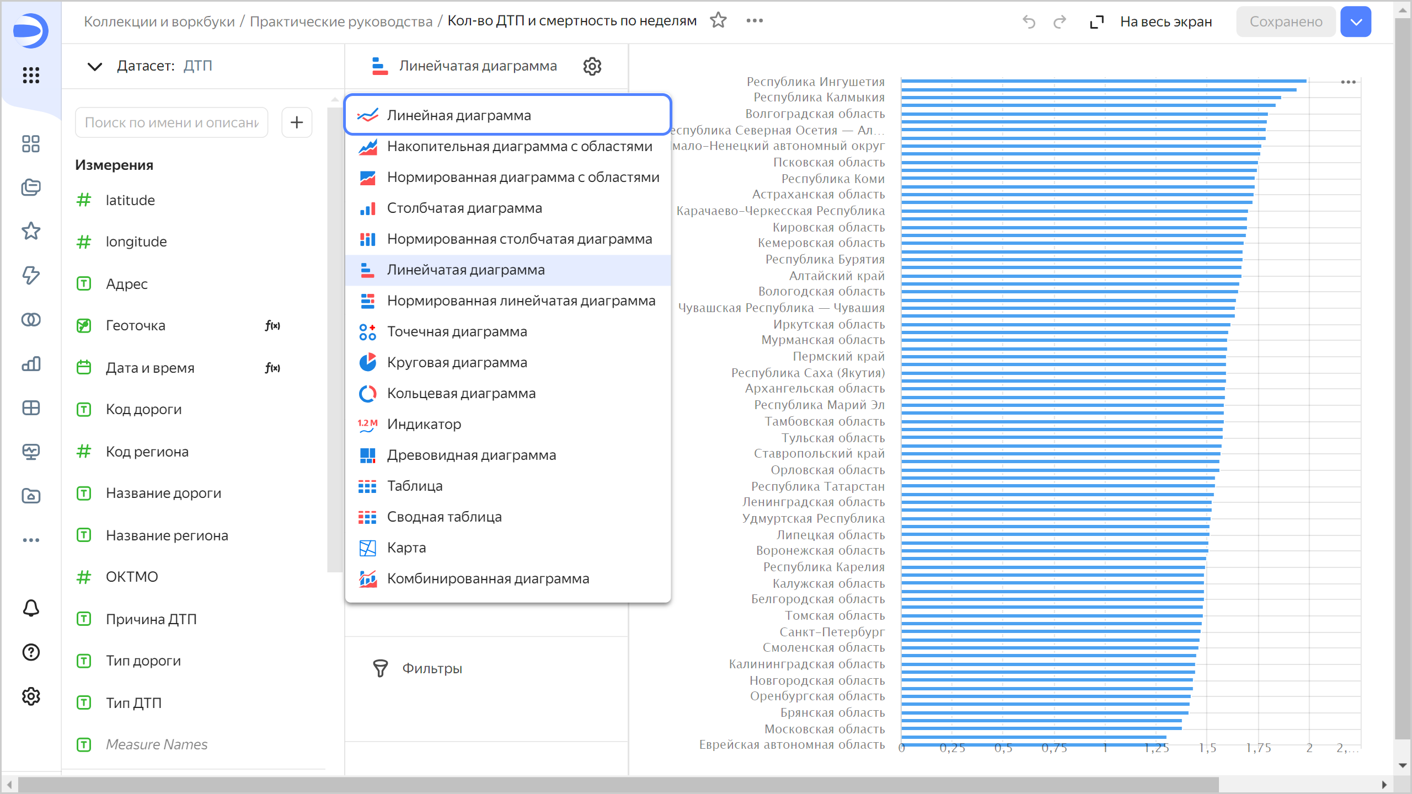Image resolution: width=1412 pixels, height=794 pixels.
Task: Click the add field plus button
Action: (x=297, y=122)
